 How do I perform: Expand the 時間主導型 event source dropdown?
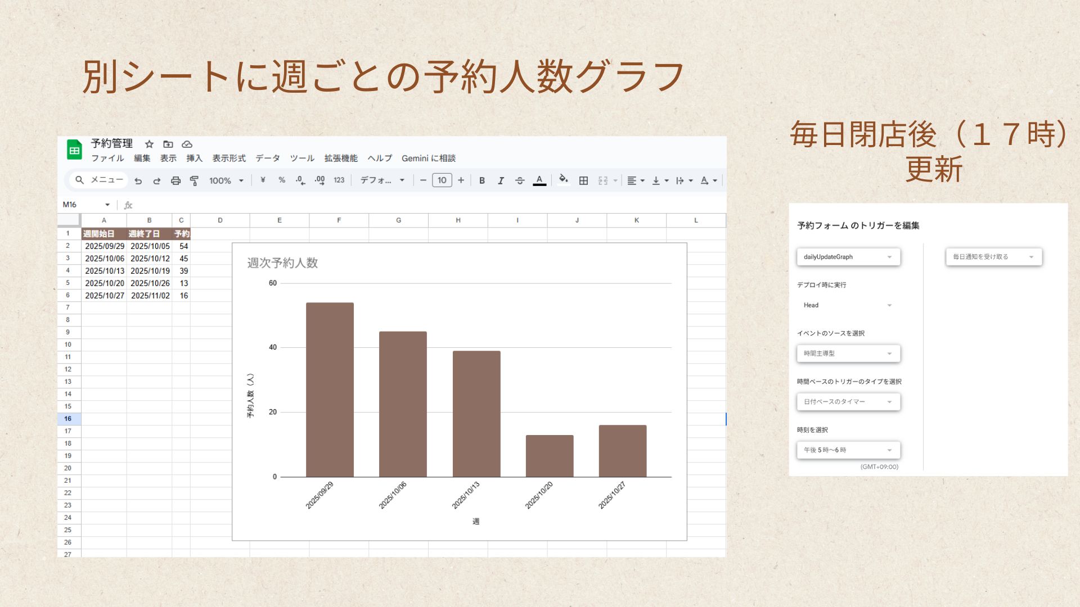[848, 354]
